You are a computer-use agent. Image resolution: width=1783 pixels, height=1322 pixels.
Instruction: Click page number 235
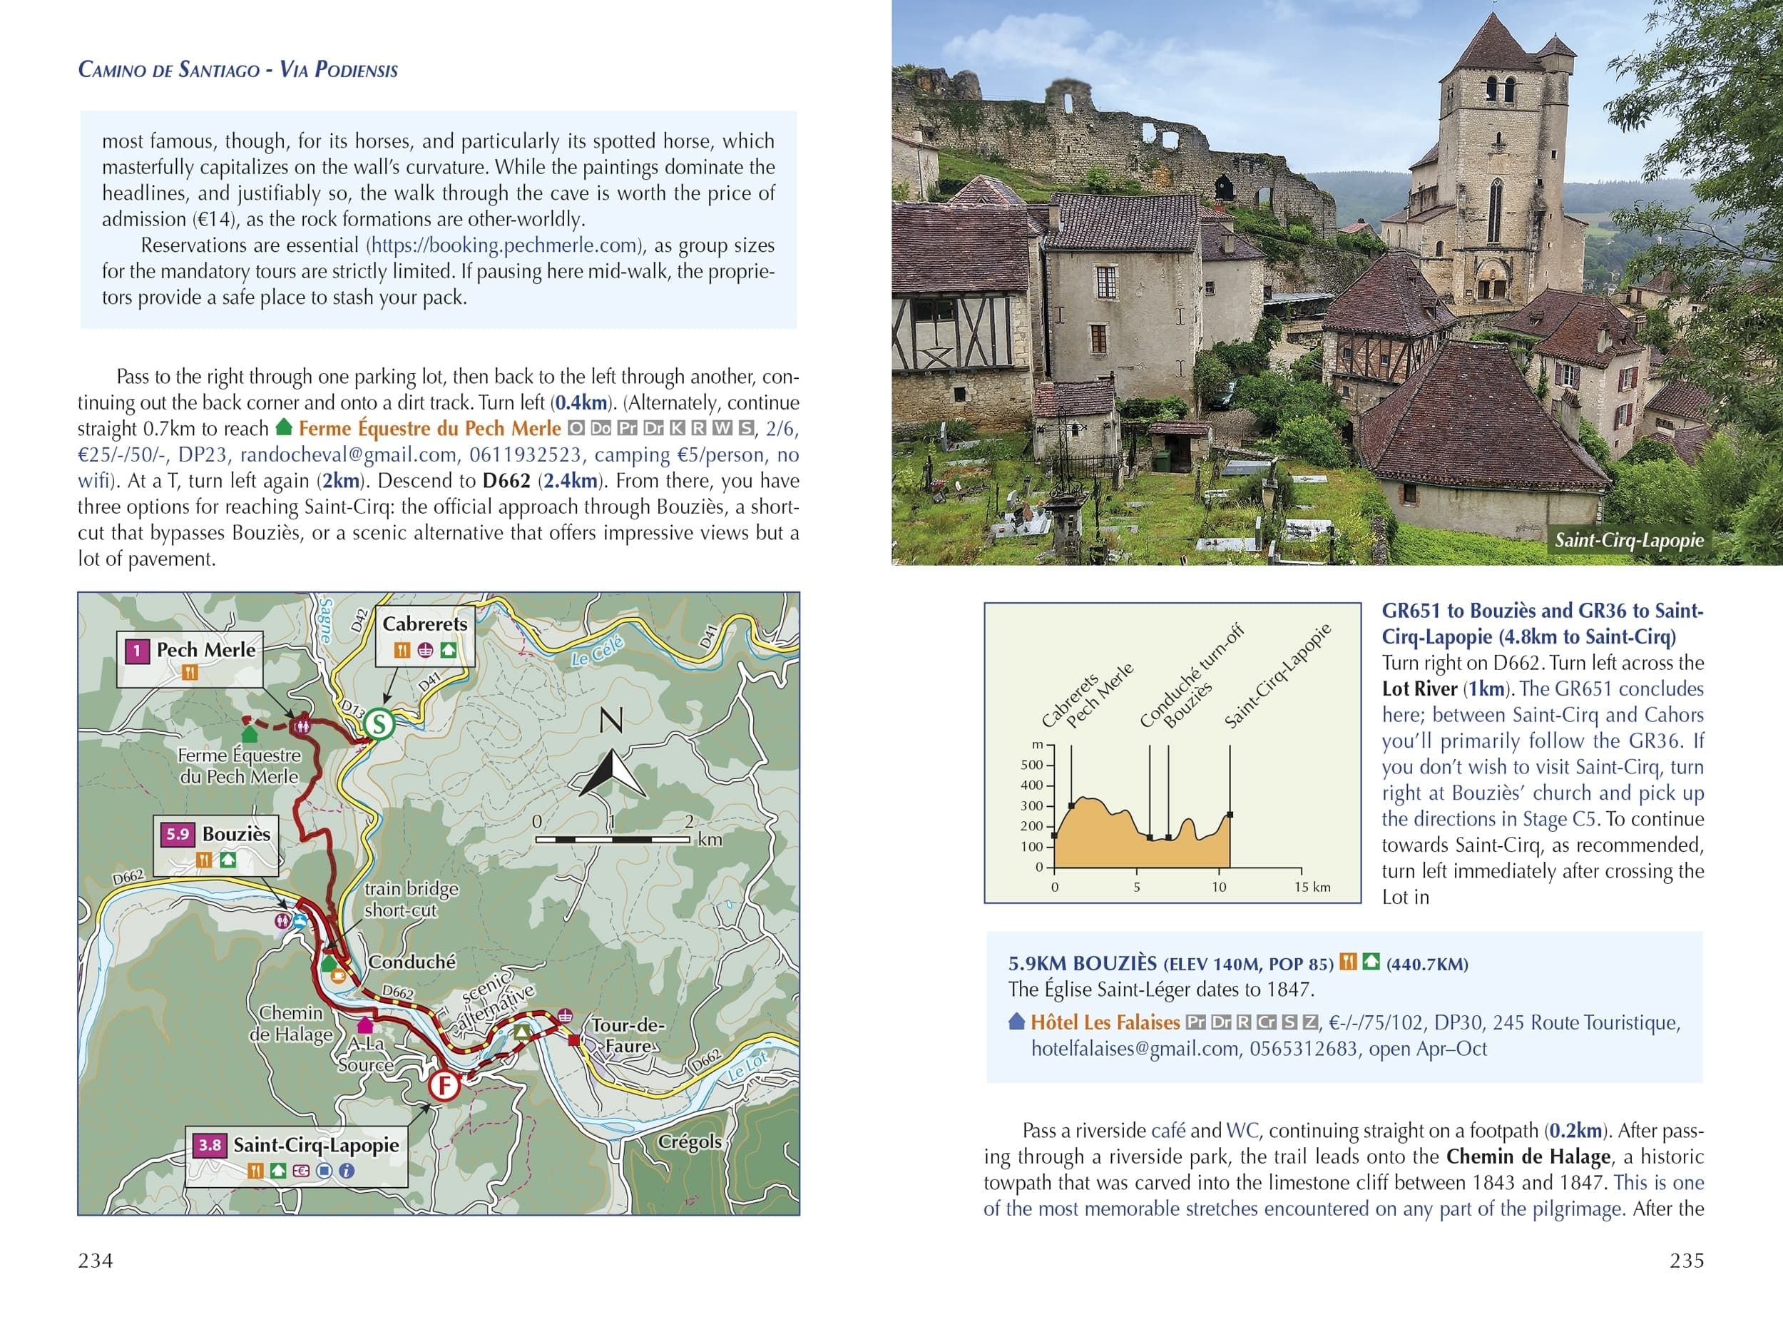click(1687, 1261)
